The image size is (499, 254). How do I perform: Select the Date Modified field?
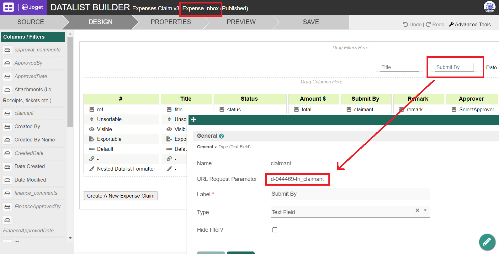[33, 180]
